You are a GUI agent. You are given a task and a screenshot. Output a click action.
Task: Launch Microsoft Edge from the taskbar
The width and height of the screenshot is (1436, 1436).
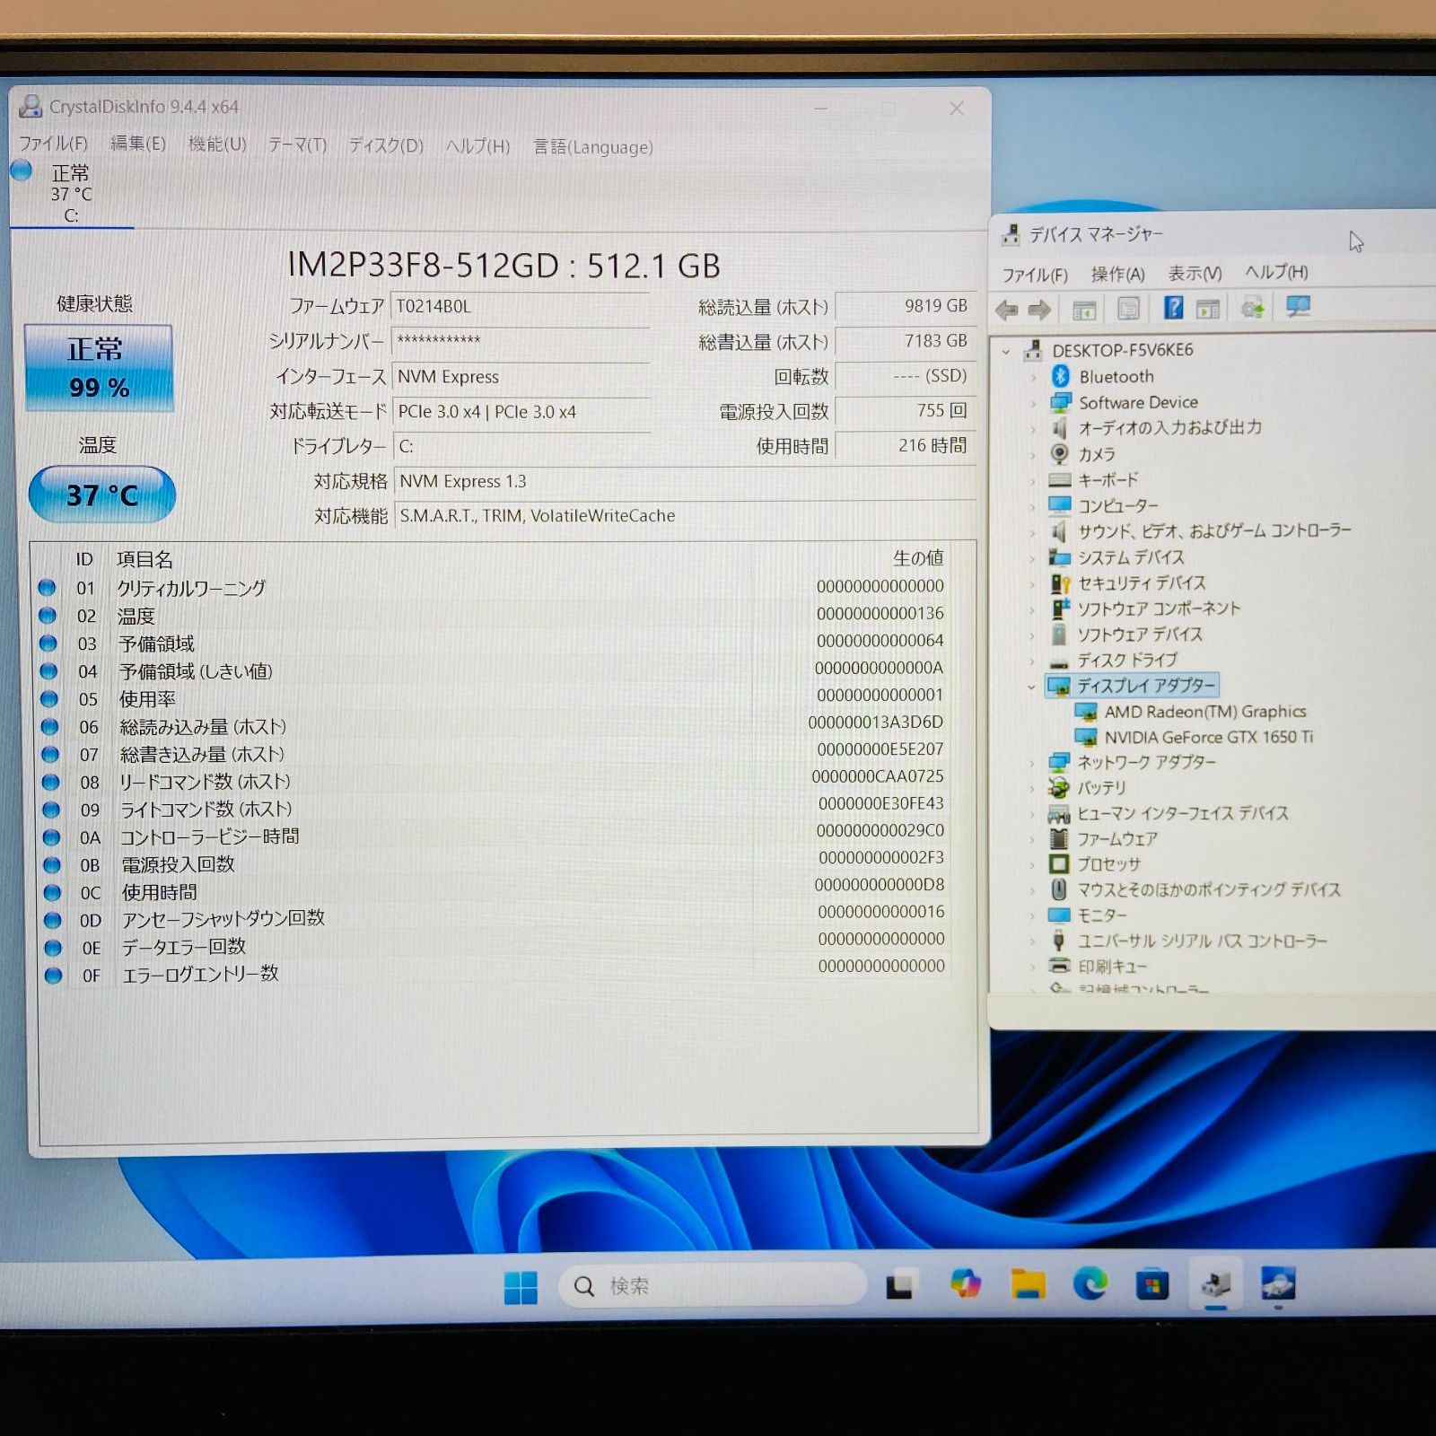1090,1285
